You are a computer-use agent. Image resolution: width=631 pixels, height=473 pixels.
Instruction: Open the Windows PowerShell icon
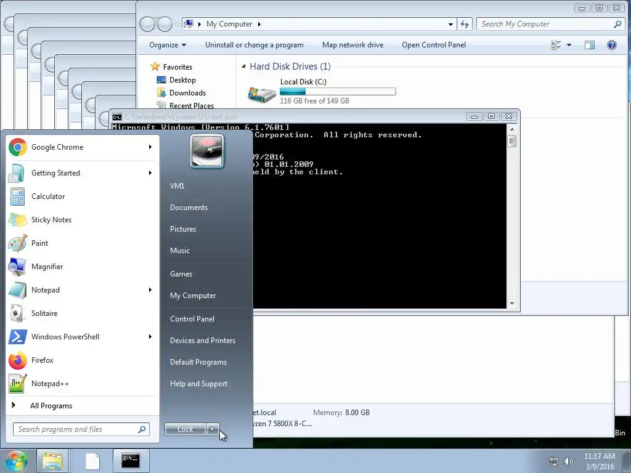[17, 337]
